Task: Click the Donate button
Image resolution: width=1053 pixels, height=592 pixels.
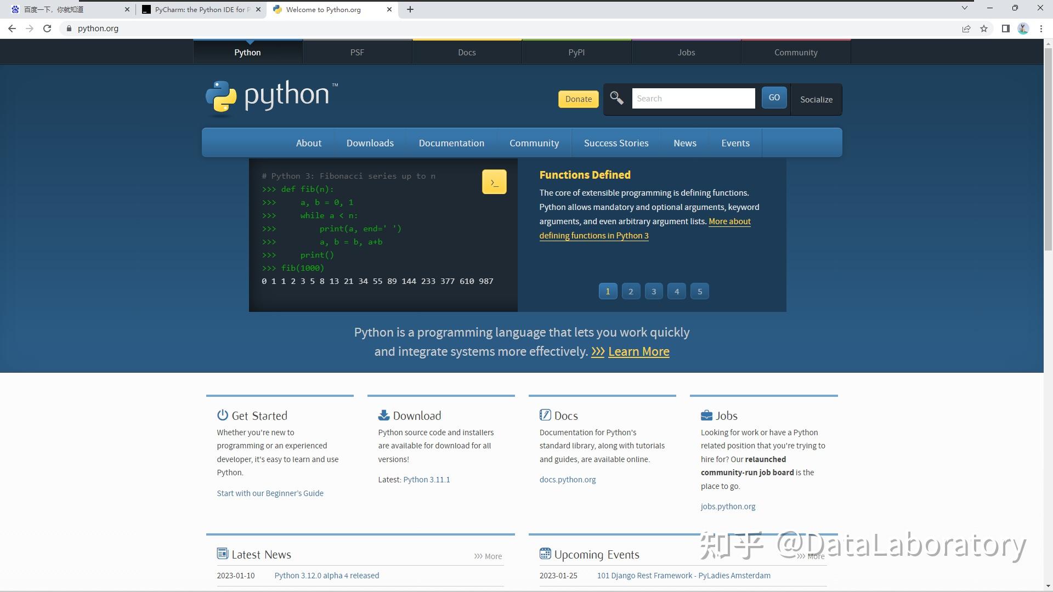Action: point(578,99)
